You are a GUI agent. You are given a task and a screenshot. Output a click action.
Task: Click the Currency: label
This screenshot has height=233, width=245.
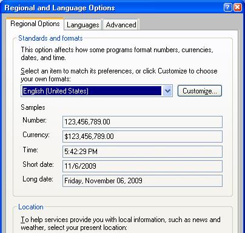36,135
